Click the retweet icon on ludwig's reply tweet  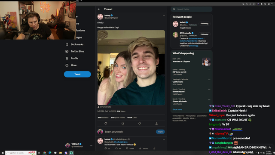(x=116, y=149)
